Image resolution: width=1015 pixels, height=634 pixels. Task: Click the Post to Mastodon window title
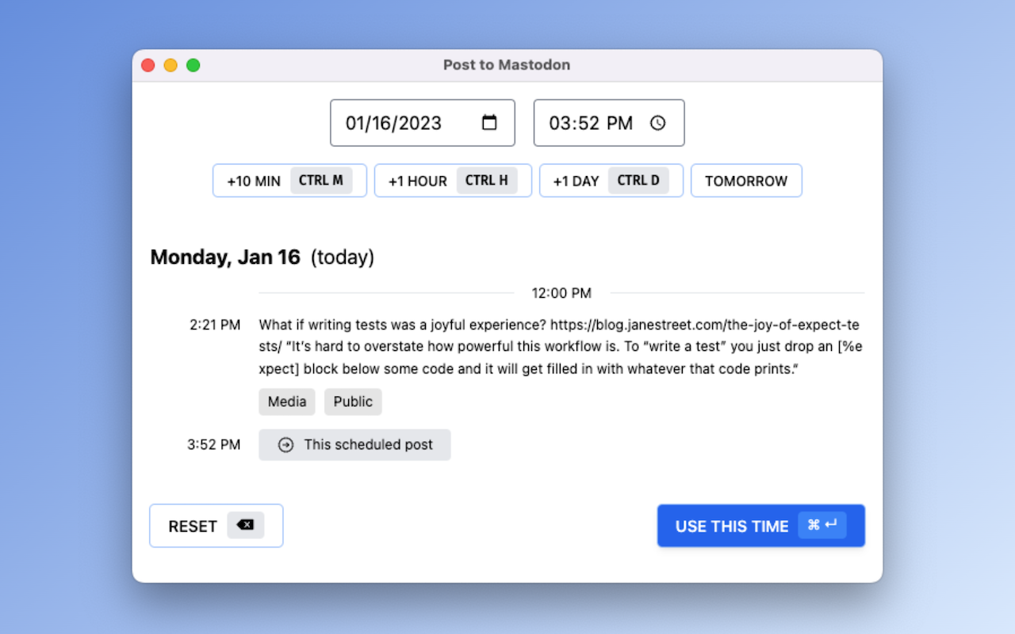pyautogui.click(x=507, y=65)
